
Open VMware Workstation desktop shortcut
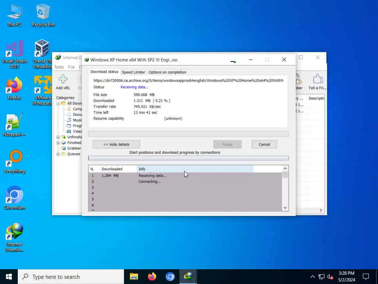[x=42, y=91]
